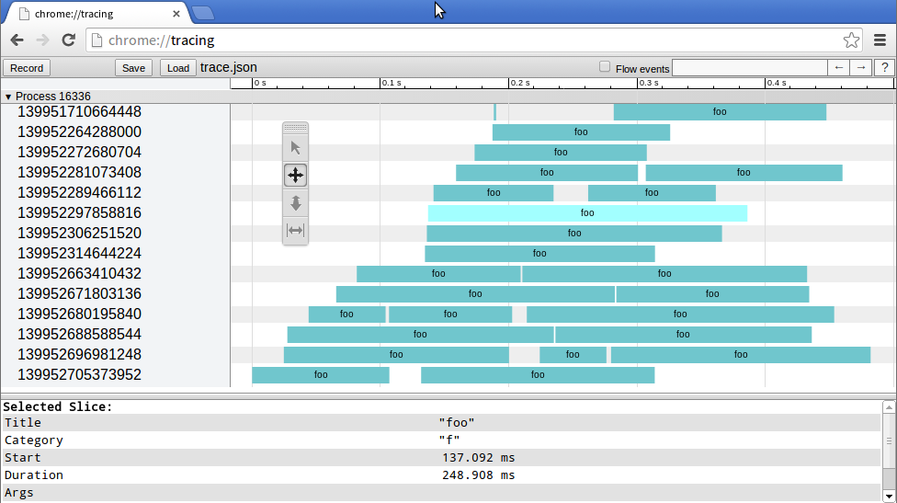The width and height of the screenshot is (897, 503).
Task: Click thread label 139952663410432
Action: [79, 273]
